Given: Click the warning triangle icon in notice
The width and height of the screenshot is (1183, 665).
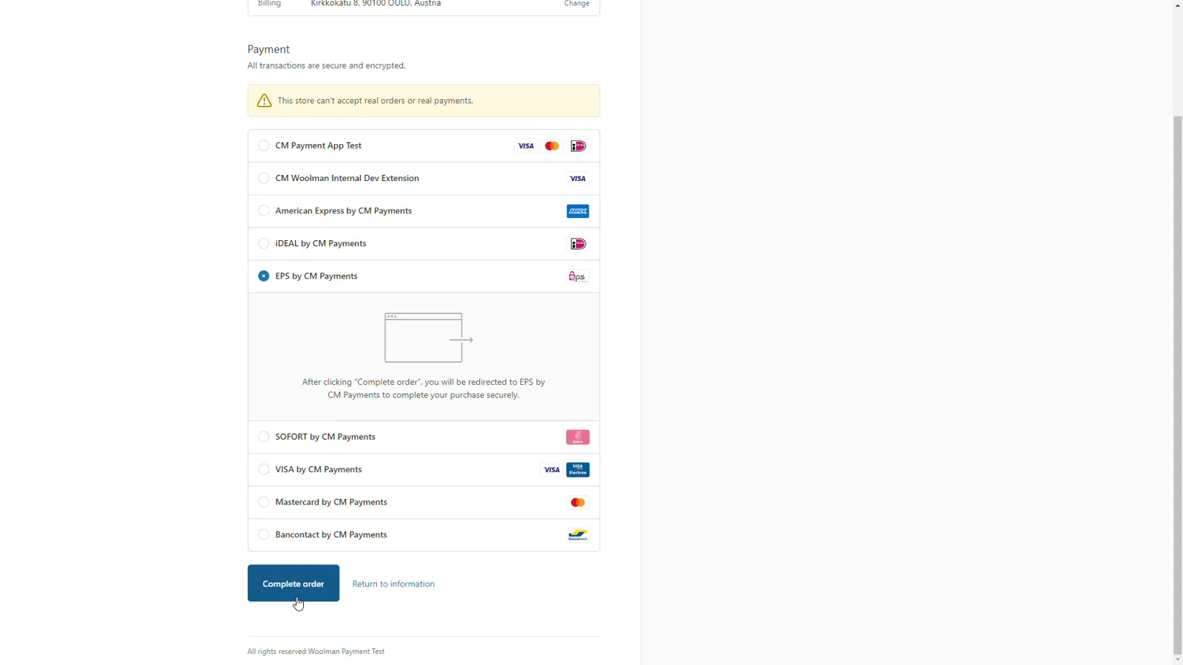Looking at the screenshot, I should point(264,101).
